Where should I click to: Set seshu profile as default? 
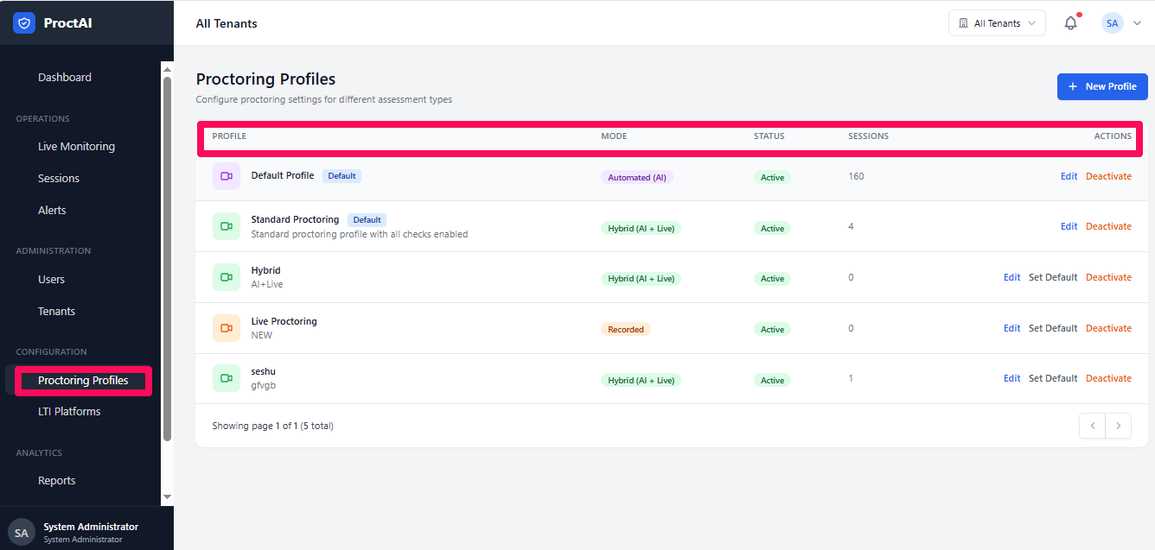coord(1053,378)
